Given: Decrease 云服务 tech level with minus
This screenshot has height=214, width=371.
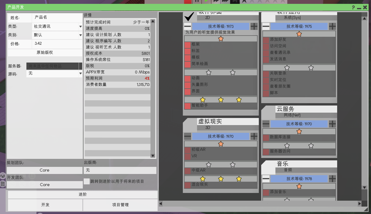Looking at the screenshot, I should 266,124.
